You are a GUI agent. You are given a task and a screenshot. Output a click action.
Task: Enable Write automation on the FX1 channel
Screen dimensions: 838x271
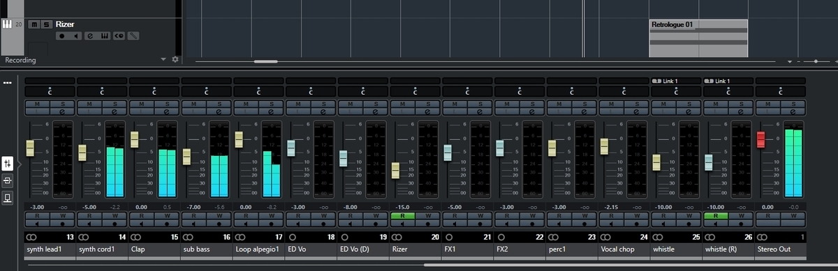pyautogui.click(x=480, y=217)
